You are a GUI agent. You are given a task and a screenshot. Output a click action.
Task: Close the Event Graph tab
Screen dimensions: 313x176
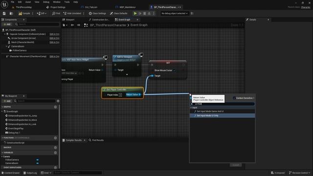click(137, 20)
